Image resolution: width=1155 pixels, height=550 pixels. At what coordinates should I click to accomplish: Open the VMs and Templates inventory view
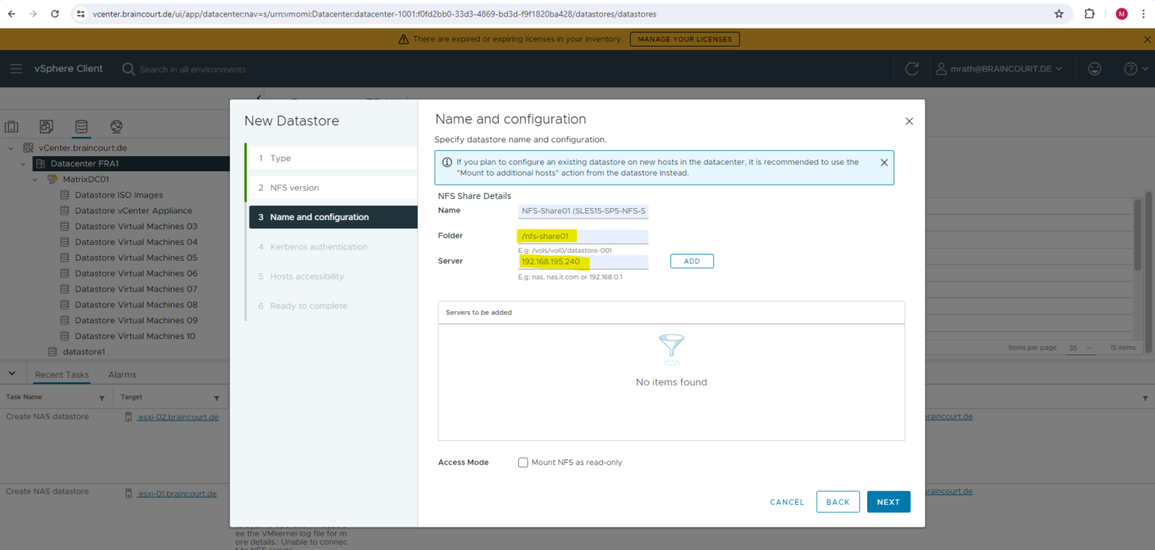pos(46,126)
